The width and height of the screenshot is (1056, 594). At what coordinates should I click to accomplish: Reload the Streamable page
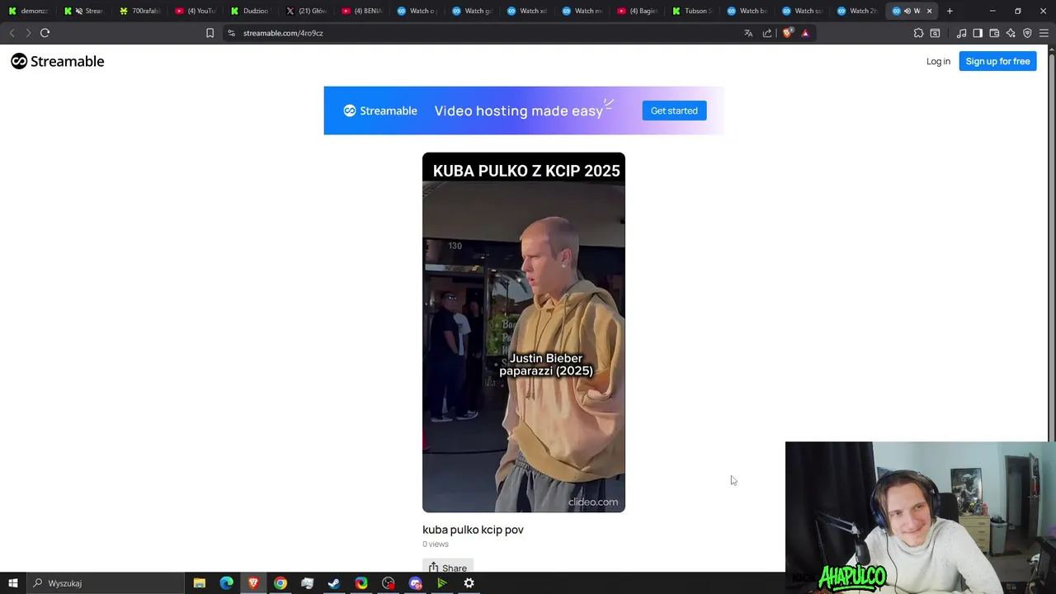[45, 33]
